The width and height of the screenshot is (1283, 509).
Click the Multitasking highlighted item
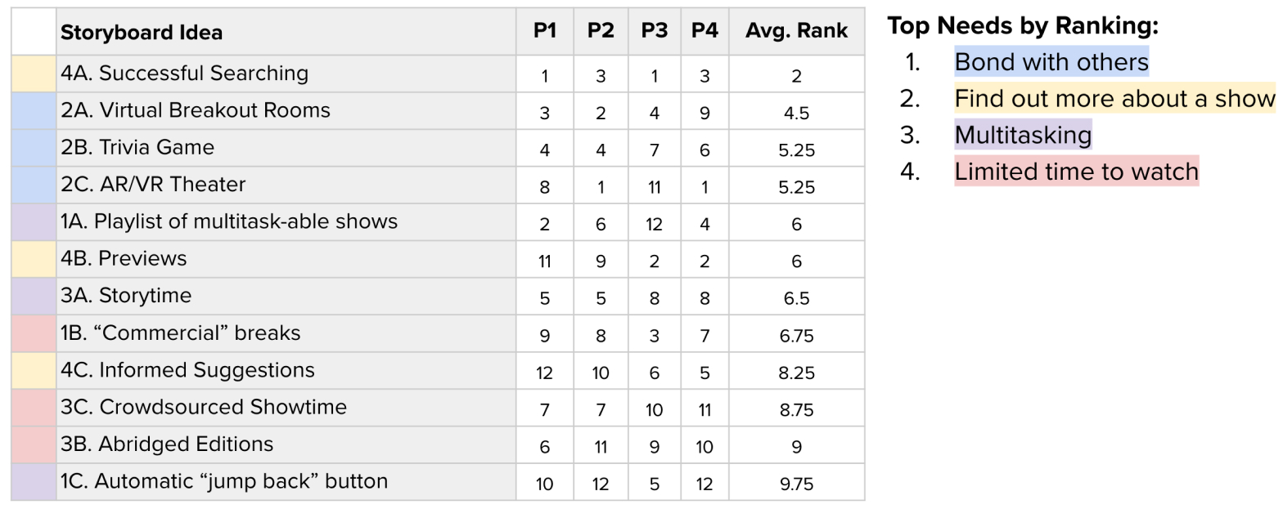[x=1023, y=135]
